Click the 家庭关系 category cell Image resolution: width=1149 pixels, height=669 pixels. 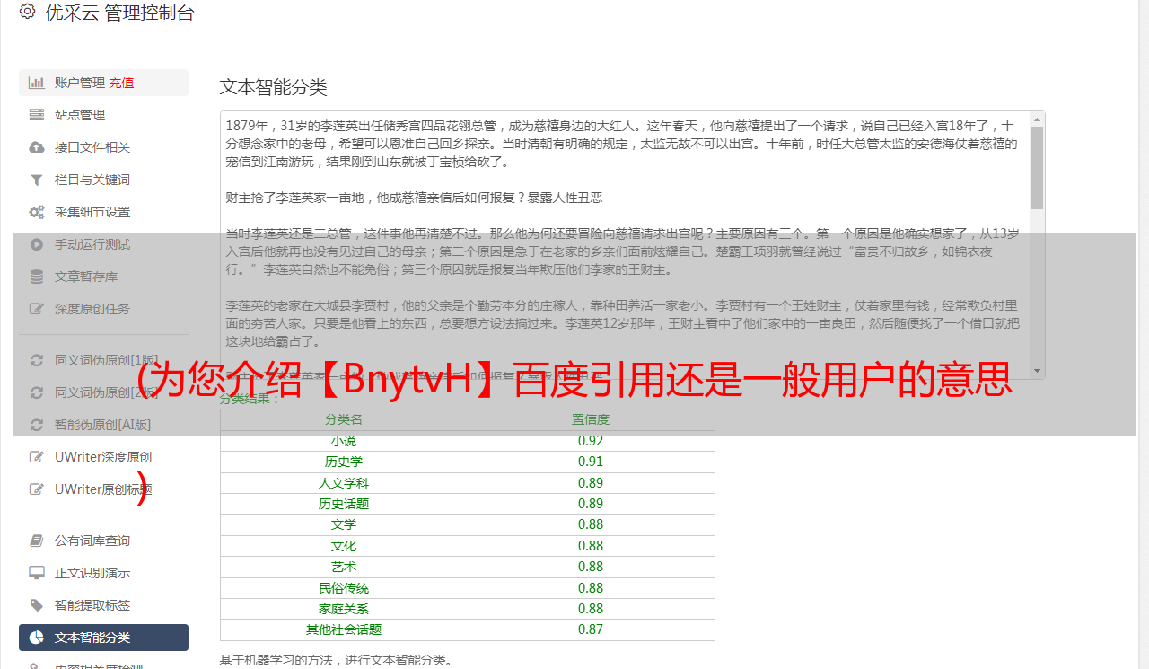click(x=344, y=609)
